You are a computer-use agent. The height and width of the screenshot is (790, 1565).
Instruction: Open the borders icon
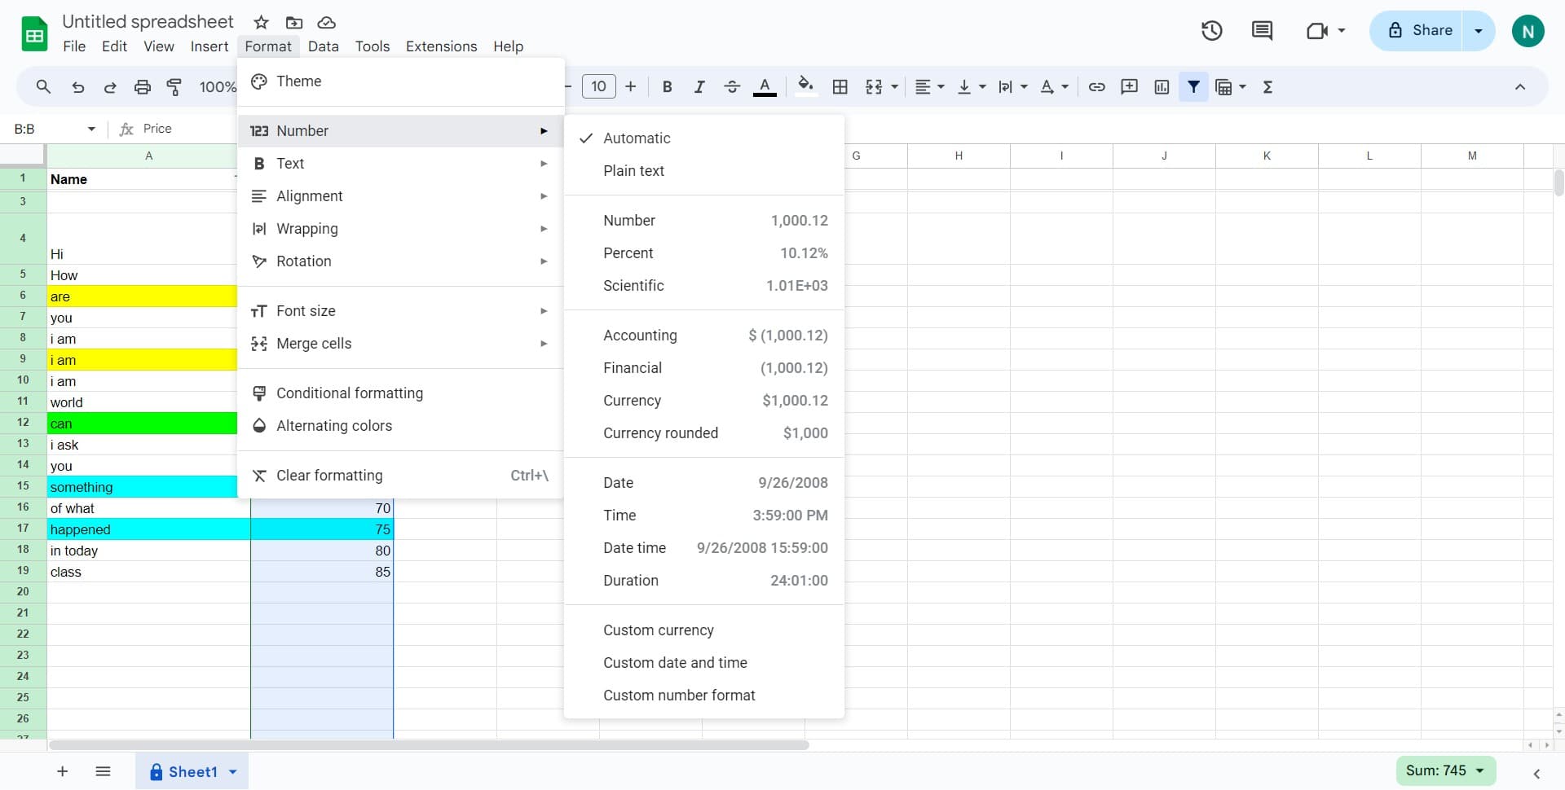click(840, 86)
